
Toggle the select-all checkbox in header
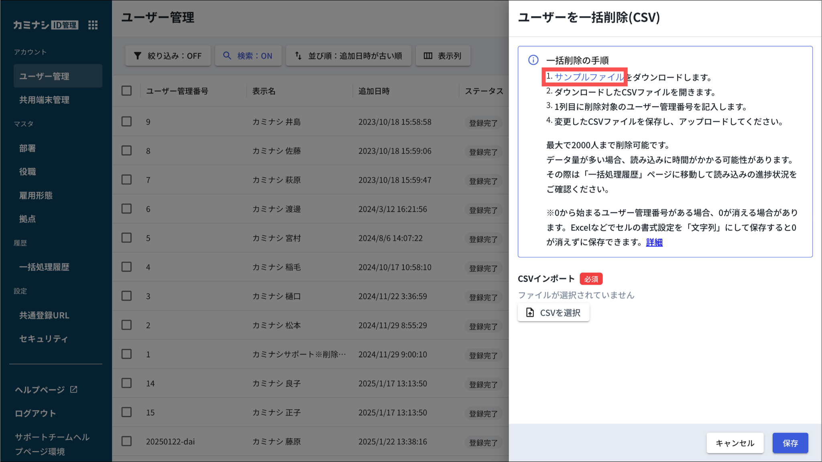126,91
